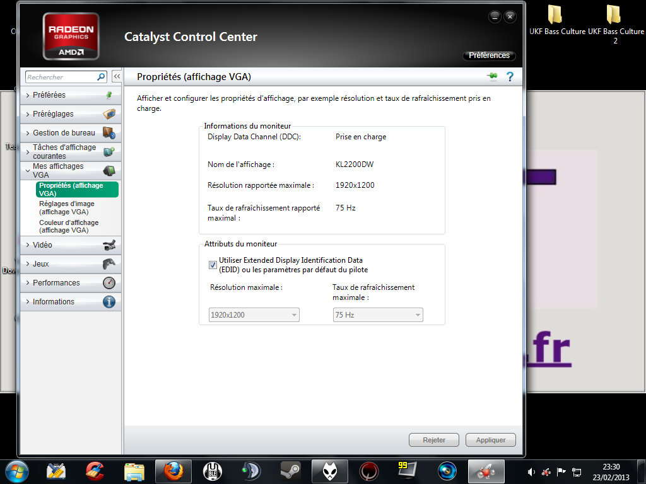Open the Résolution maximale dropdown
Image resolution: width=646 pixels, height=484 pixels.
pos(254,314)
